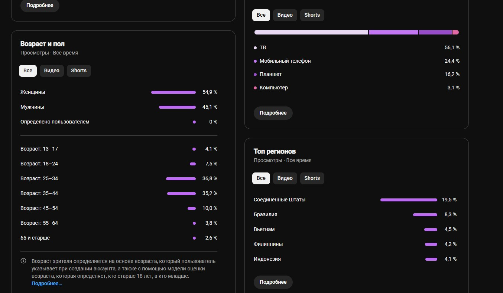Click the ТВ segment of device bar
This screenshot has width=503, height=293.
click(311, 32)
